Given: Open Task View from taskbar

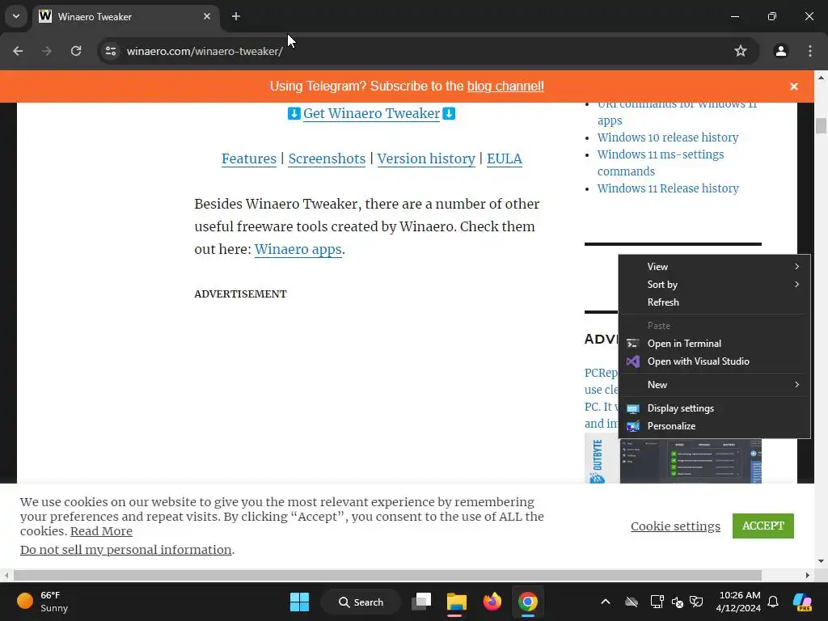Looking at the screenshot, I should click(x=421, y=602).
